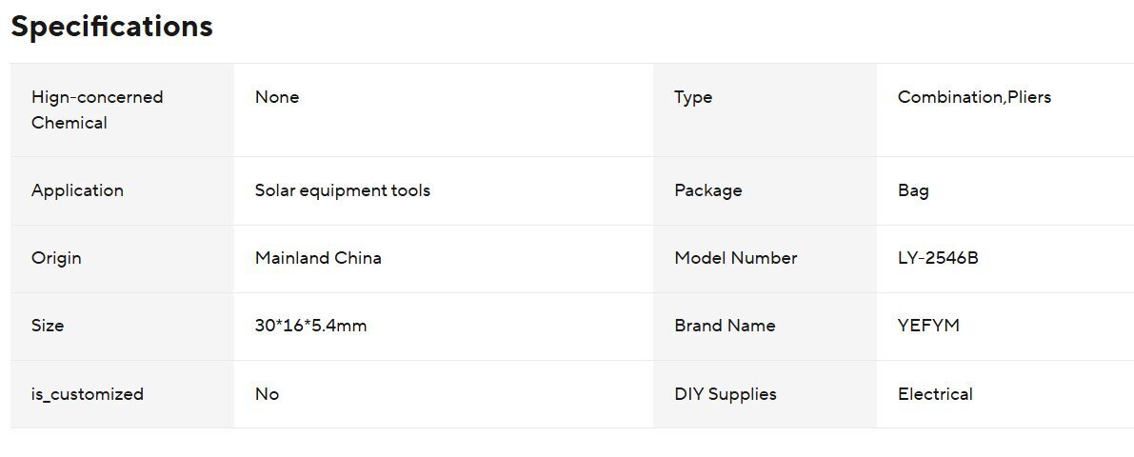
Task: Click the Package label cell
Action: [x=707, y=190]
